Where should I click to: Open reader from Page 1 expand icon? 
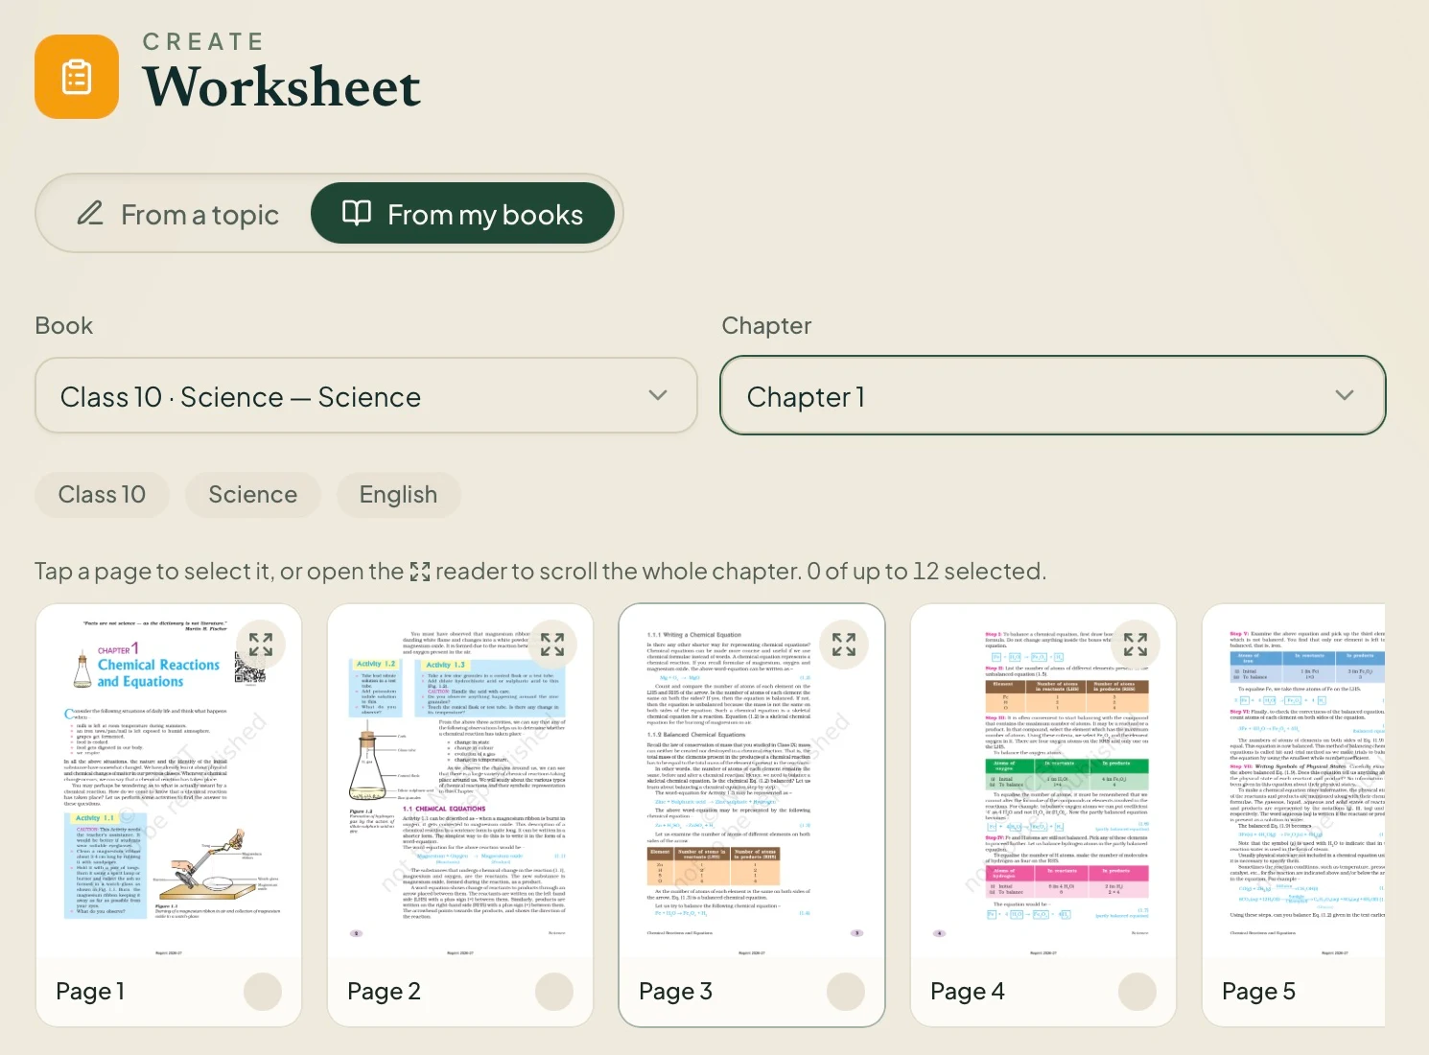click(x=261, y=645)
